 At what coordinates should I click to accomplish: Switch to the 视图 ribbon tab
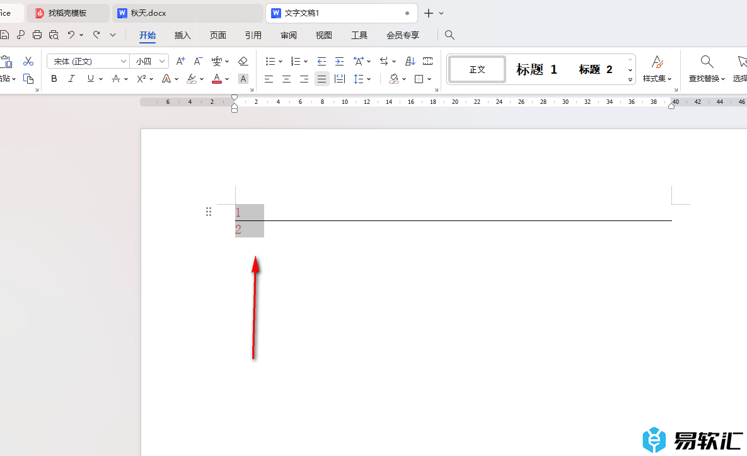tap(323, 35)
